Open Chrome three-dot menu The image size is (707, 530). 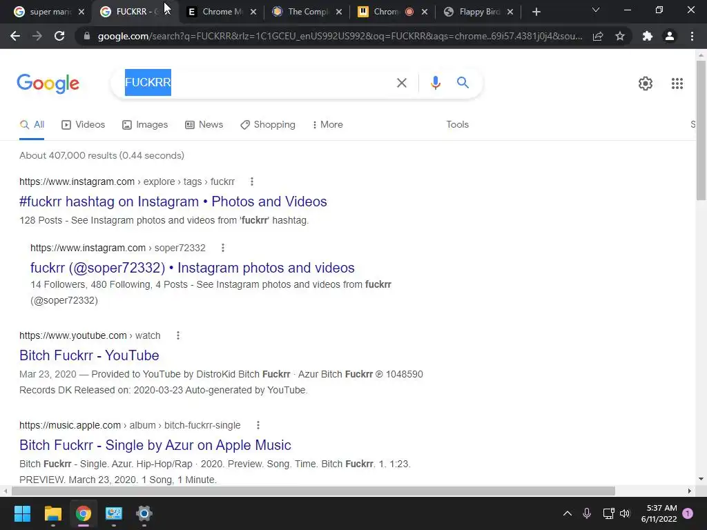click(x=692, y=36)
